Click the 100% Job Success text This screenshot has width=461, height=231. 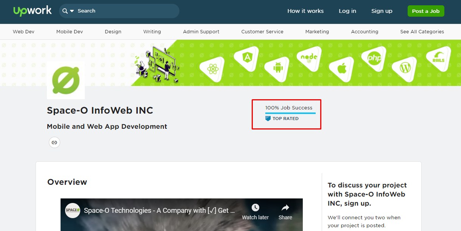tap(289, 108)
